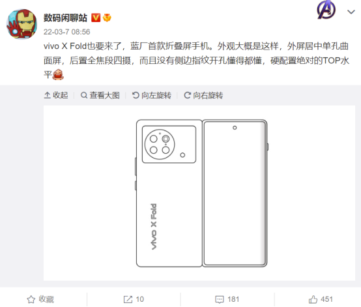Image resolution: width=361 pixels, height=307 pixels.
Task: Click the Avengers logo icon
Action: pyautogui.click(x=326, y=10)
